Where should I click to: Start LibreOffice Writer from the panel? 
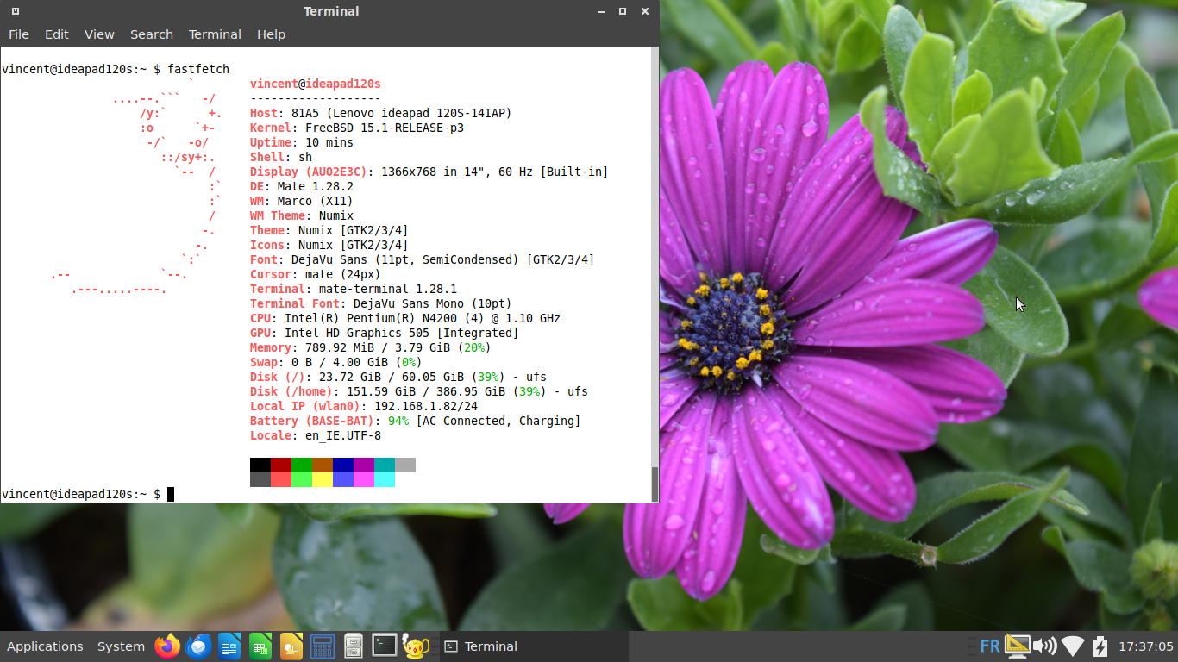pos(229,646)
